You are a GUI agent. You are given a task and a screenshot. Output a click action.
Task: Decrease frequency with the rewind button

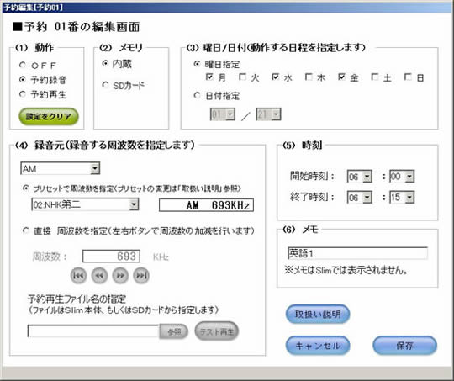[99, 275]
